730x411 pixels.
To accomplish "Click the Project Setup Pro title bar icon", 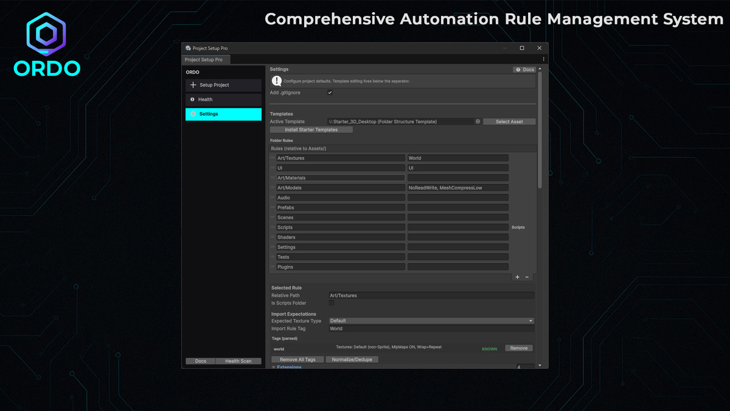I will click(x=187, y=48).
